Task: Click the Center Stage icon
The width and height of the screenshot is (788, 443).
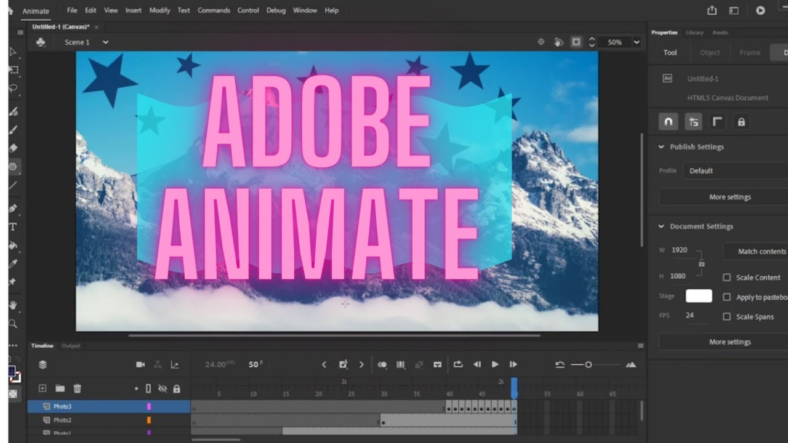Action: point(541,42)
